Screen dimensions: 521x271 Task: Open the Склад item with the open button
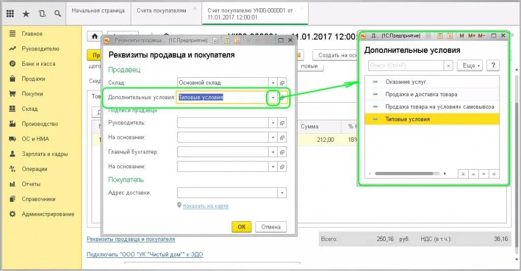click(x=282, y=83)
